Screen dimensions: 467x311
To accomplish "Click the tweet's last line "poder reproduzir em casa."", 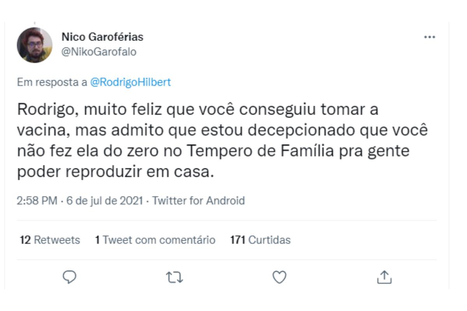I will [x=116, y=171].
